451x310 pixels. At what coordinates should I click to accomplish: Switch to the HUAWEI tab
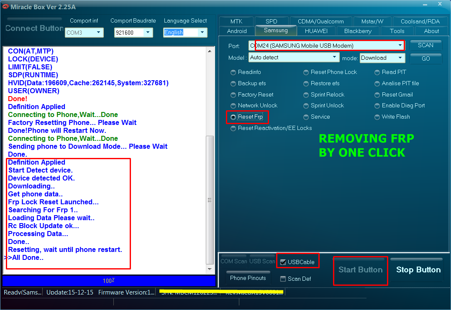316,31
